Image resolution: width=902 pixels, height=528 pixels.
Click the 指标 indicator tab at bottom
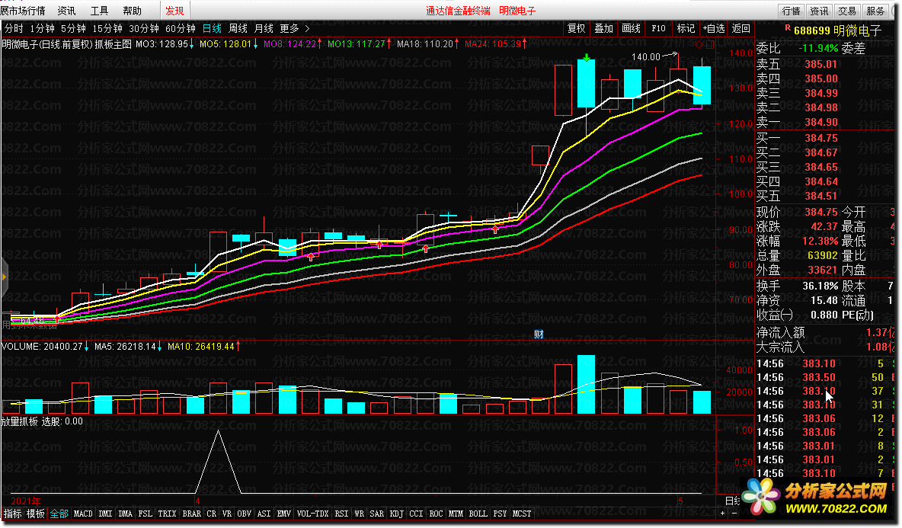(12, 514)
